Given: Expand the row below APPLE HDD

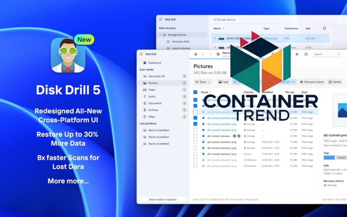Looking at the screenshot, I should click(x=215, y=47).
